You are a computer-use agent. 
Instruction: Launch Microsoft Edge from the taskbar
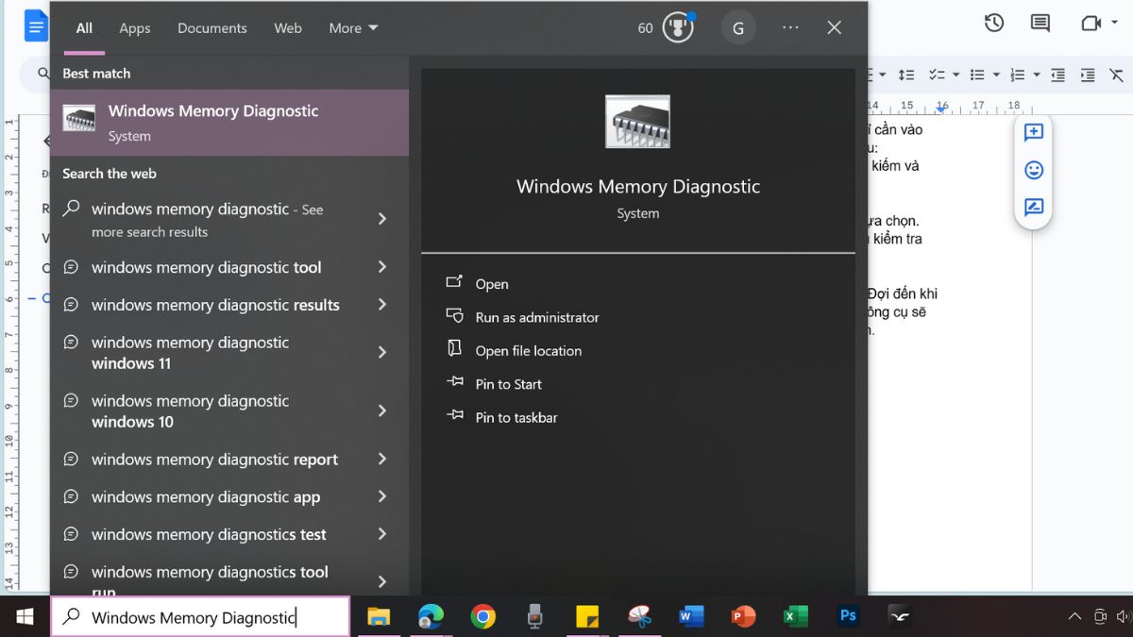point(431,617)
